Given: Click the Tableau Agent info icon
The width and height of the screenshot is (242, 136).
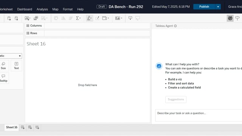Looking at the screenshot, I should (175, 26).
